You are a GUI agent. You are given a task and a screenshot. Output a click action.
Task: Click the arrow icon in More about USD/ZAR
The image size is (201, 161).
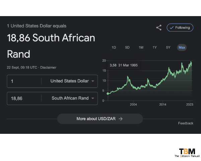(121, 119)
